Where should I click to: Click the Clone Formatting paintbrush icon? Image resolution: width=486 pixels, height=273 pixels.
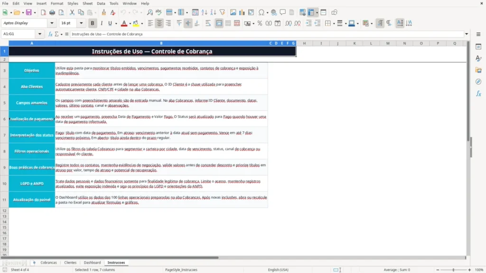103,12
